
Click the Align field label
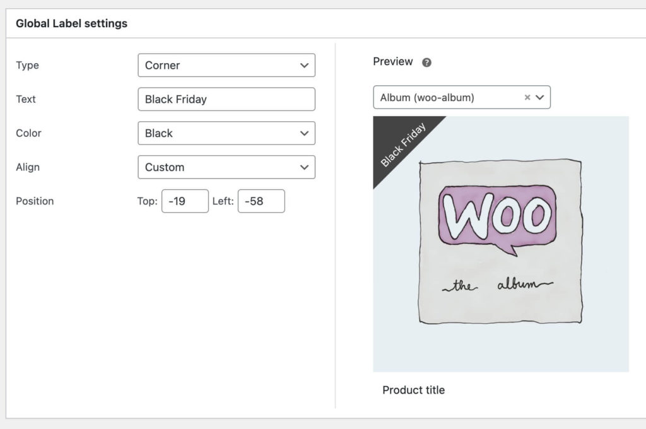[28, 167]
